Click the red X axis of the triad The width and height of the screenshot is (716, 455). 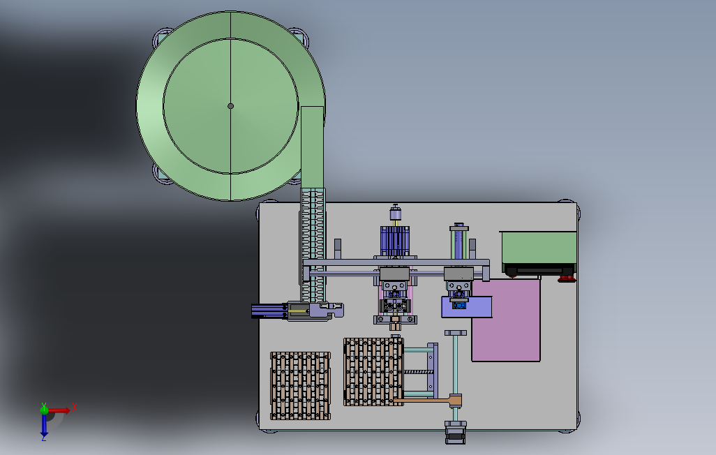[60, 410]
